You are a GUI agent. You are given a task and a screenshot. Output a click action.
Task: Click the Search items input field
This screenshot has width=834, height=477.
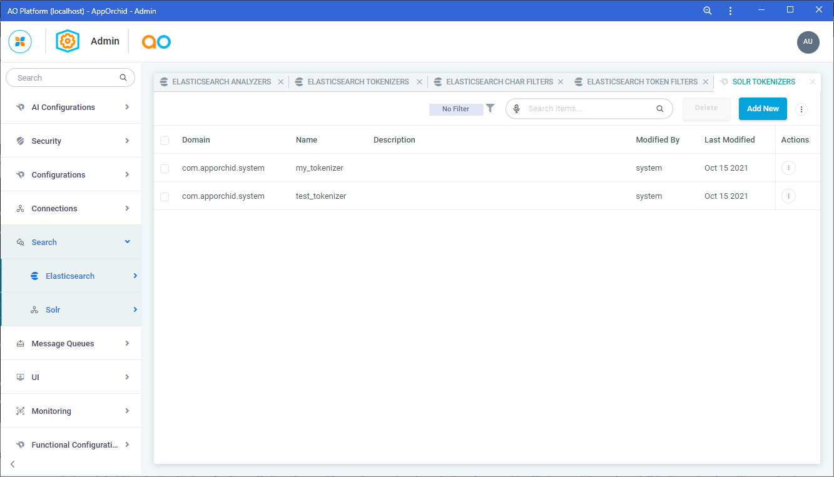(x=588, y=109)
